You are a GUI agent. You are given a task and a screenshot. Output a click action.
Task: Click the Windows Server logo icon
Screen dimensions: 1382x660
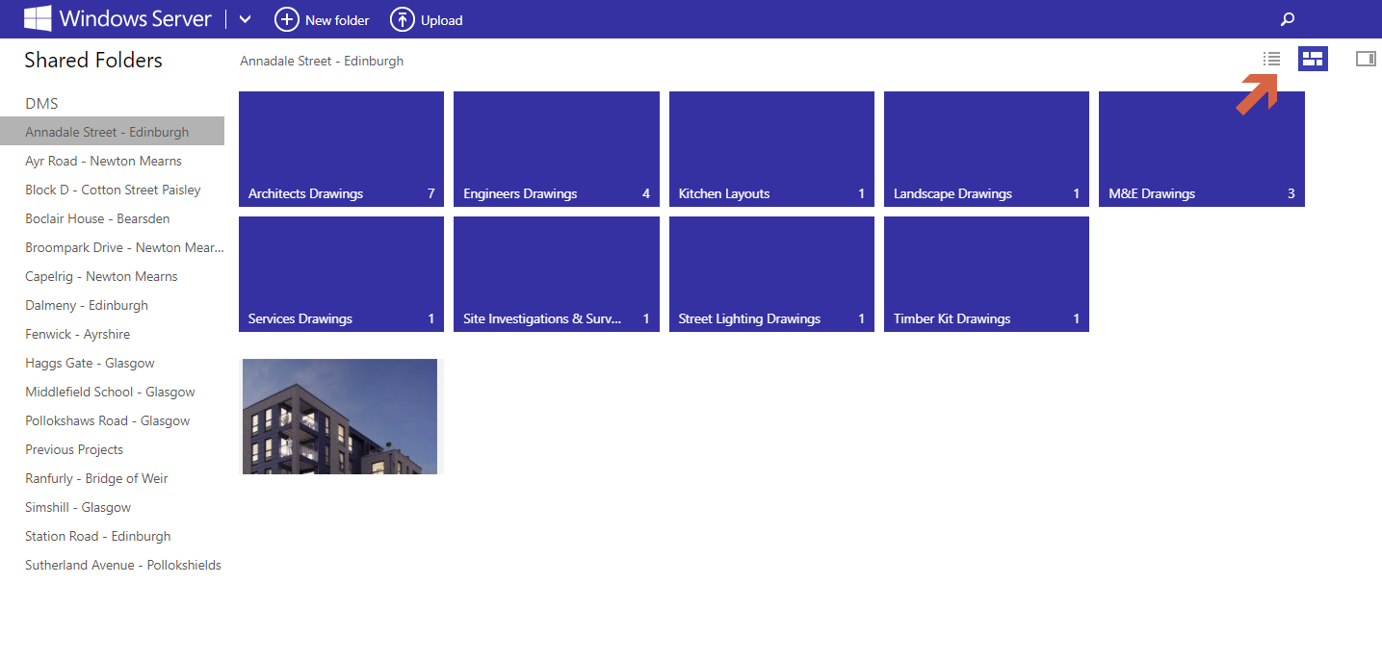pos(38,19)
